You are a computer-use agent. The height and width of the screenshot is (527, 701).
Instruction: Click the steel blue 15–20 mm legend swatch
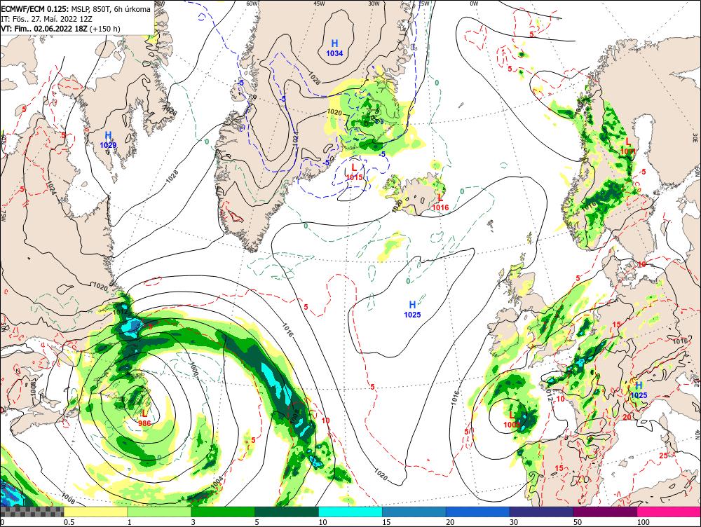point(414,512)
